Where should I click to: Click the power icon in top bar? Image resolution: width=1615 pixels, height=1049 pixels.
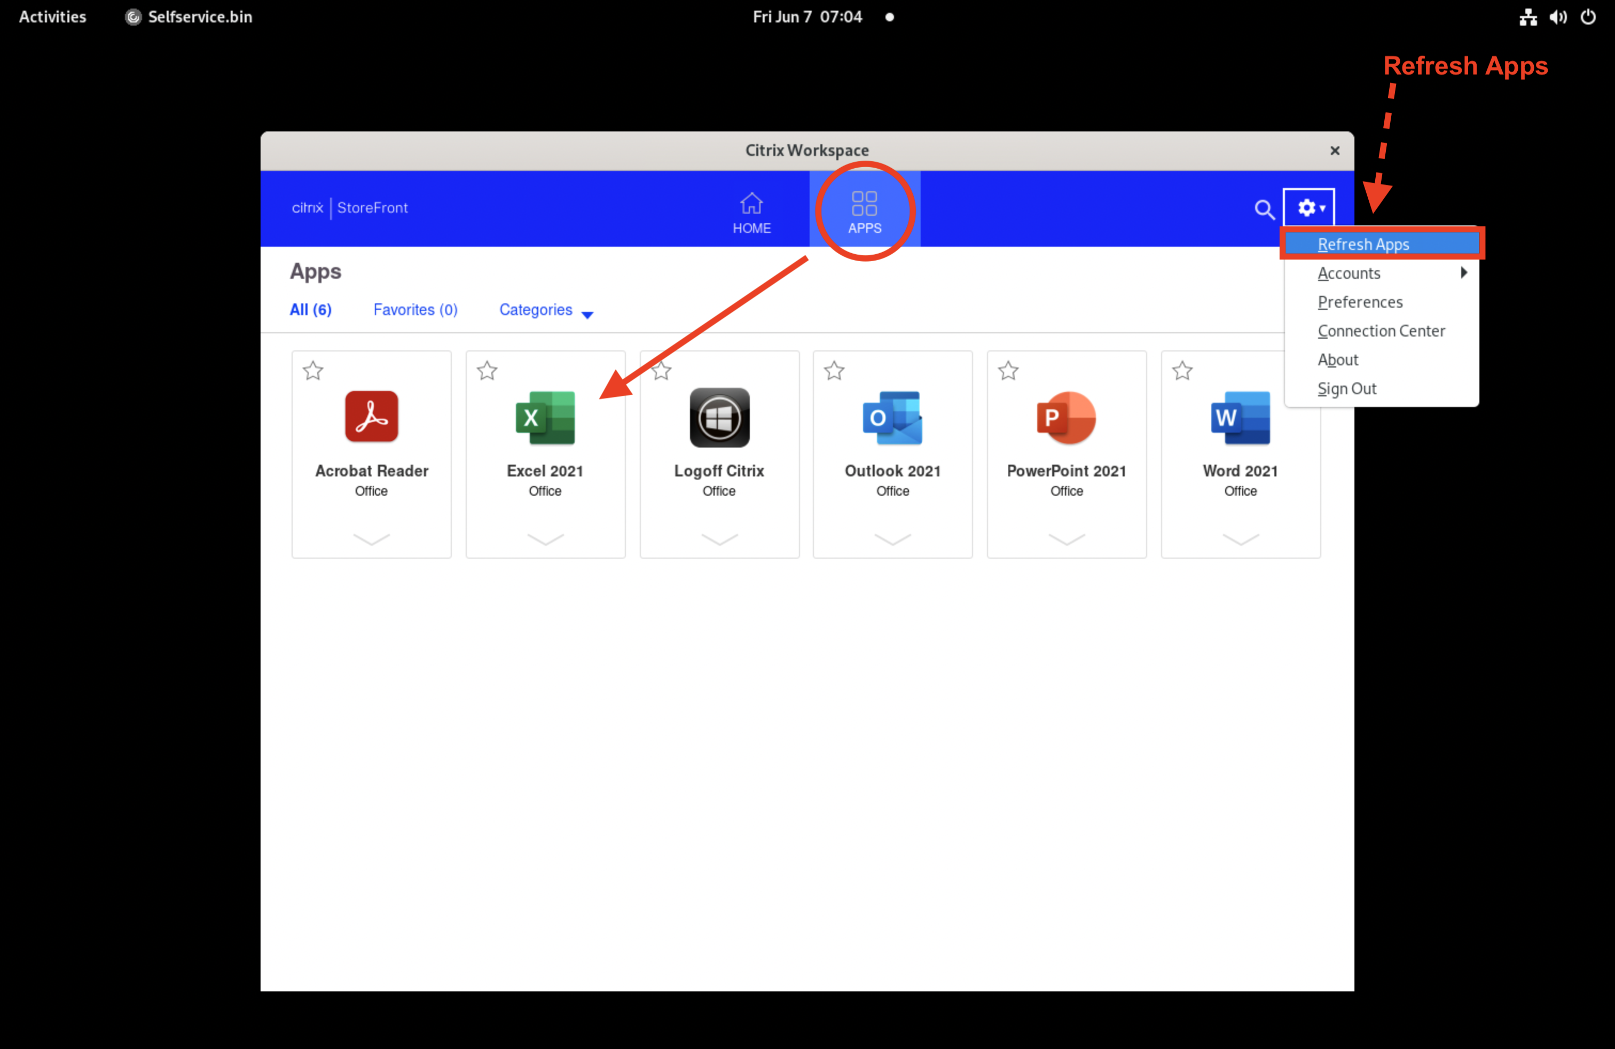[x=1588, y=17]
